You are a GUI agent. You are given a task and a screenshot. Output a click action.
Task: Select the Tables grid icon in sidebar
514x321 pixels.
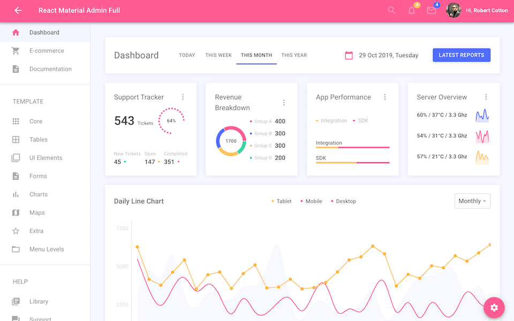point(17,139)
